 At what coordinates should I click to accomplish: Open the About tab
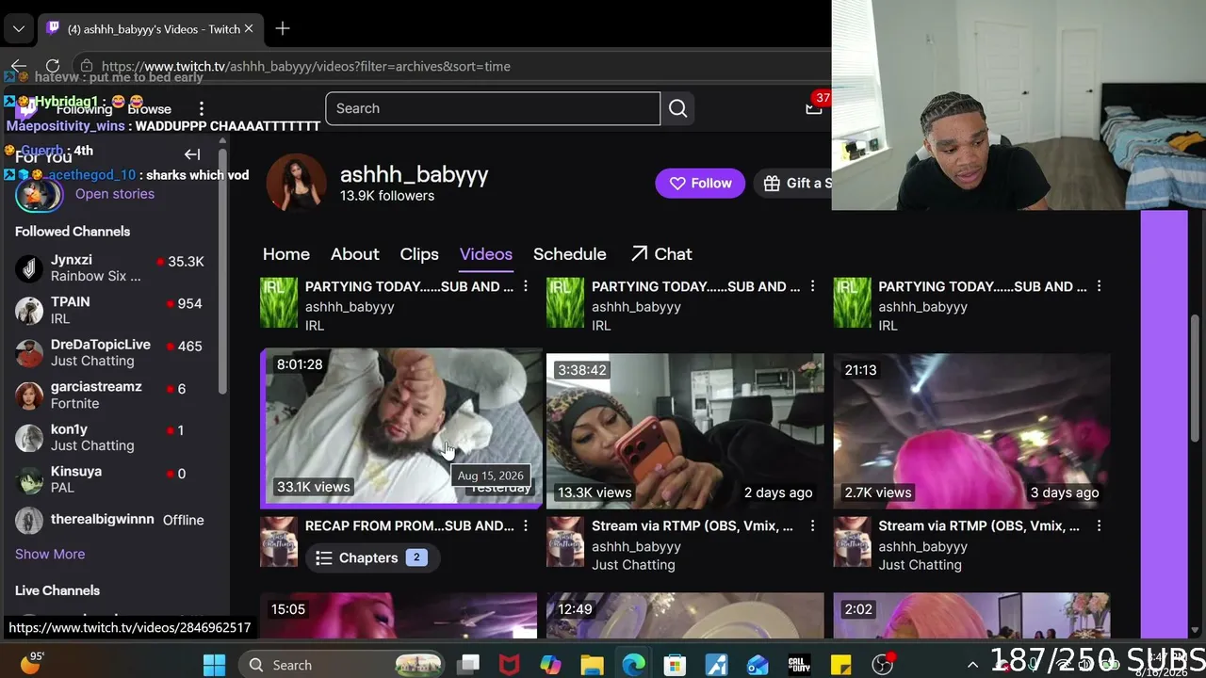[x=355, y=254]
